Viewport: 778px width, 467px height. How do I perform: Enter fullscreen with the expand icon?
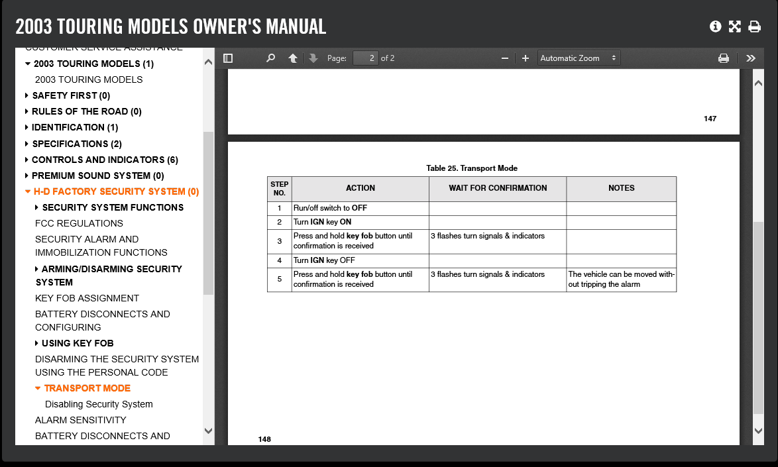pos(734,26)
